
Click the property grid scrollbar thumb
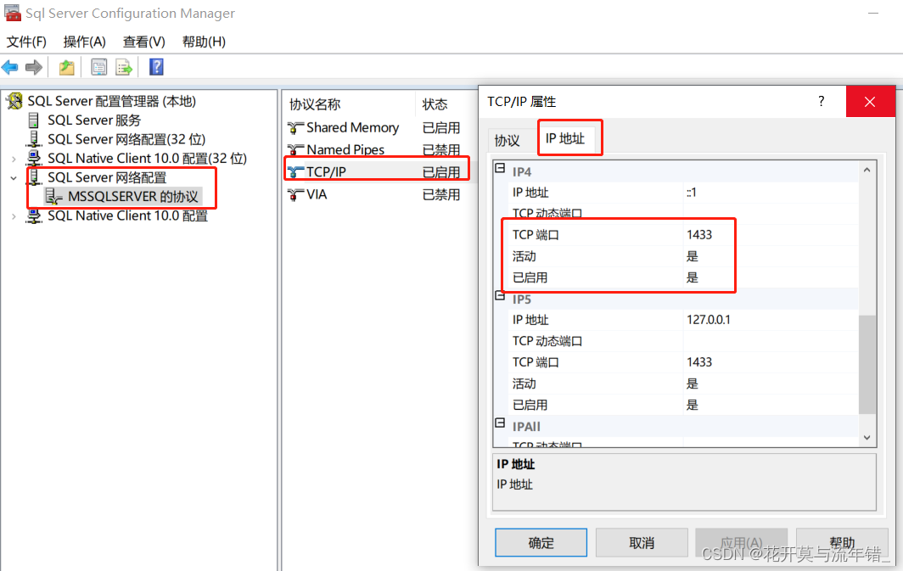click(867, 364)
